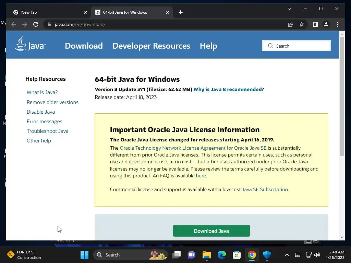Image resolution: width=351 pixels, height=263 pixels.
Task: Open the Oracle Technology Network License Agreement link
Action: click(x=193, y=148)
